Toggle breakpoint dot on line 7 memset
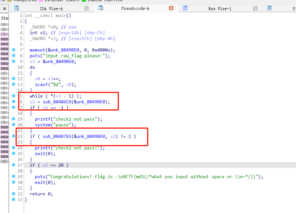 click(14, 50)
